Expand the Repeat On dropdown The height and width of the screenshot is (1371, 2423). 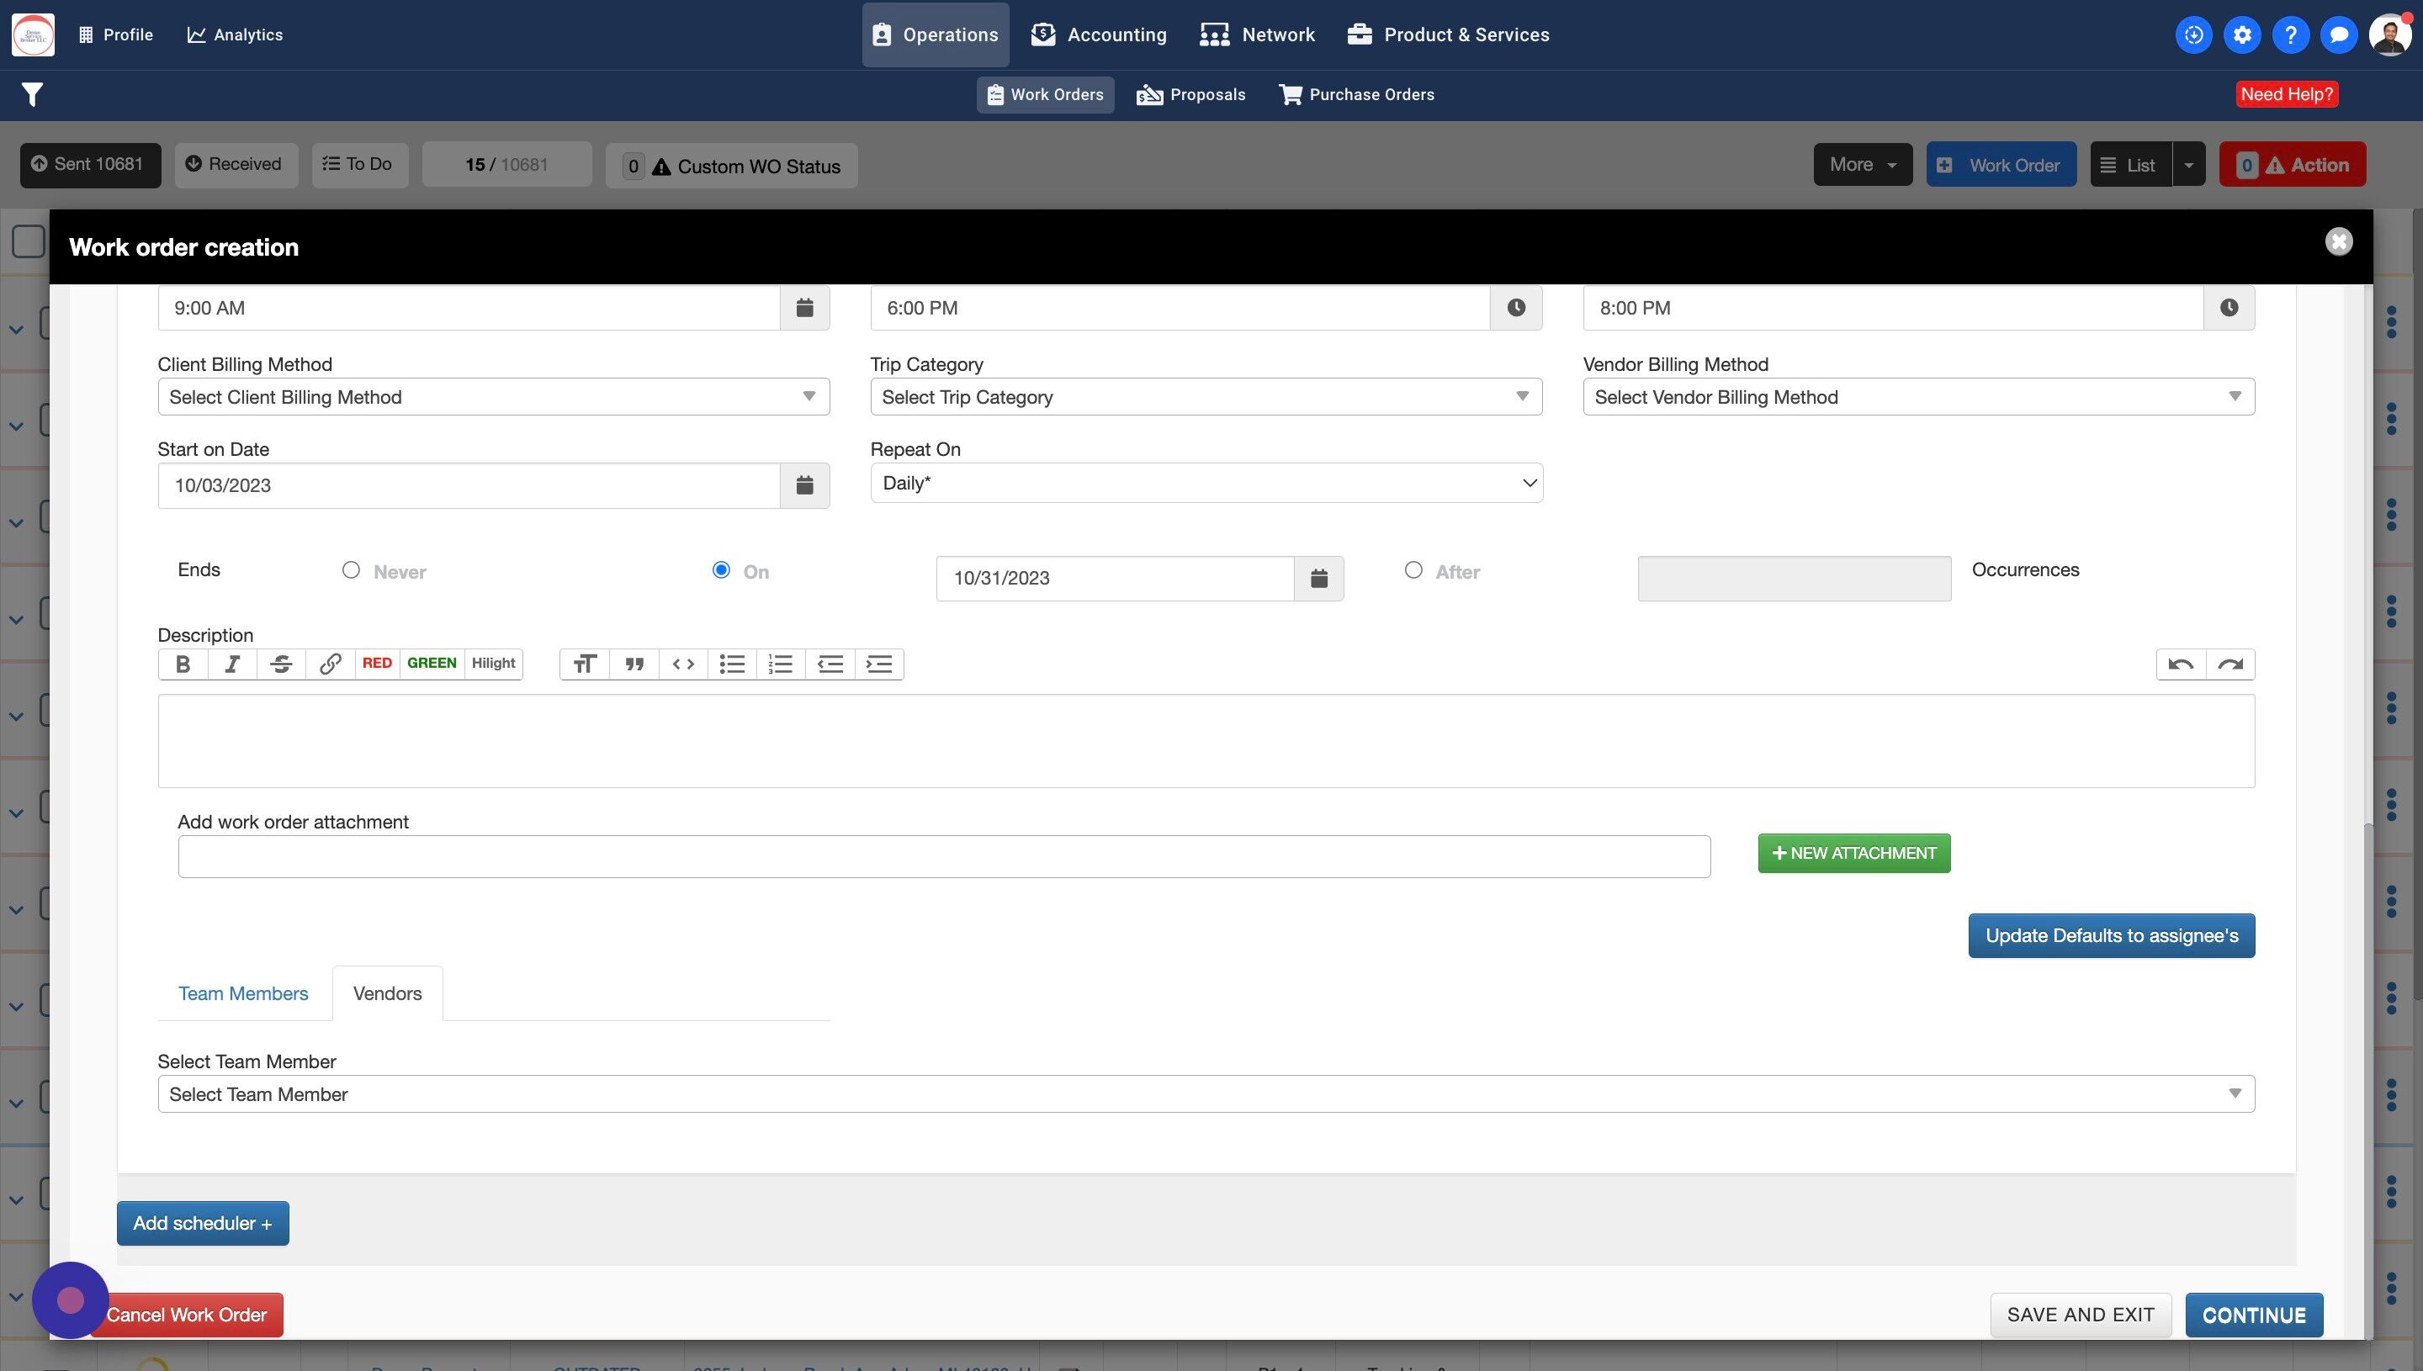1206,483
